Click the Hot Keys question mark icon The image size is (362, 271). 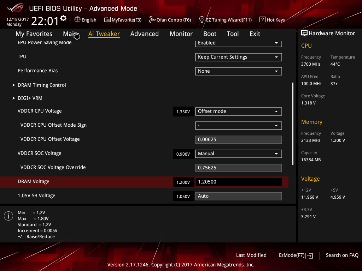(263, 20)
